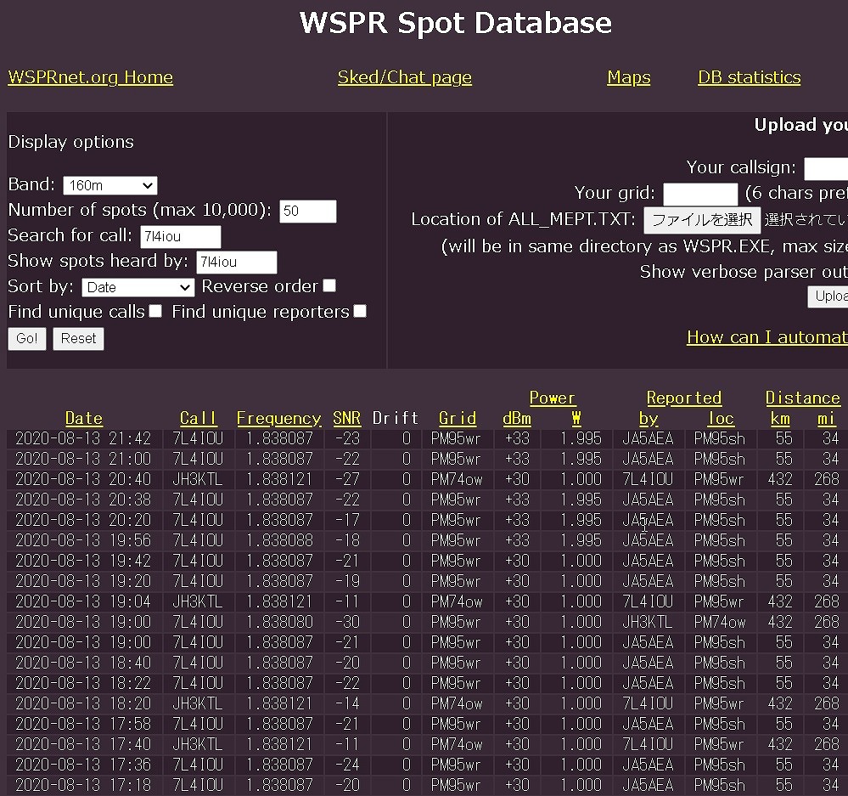Viewport: 848px width, 796px height.
Task: Click the date cell 2020-08-13 17:18
Action: [x=83, y=785]
